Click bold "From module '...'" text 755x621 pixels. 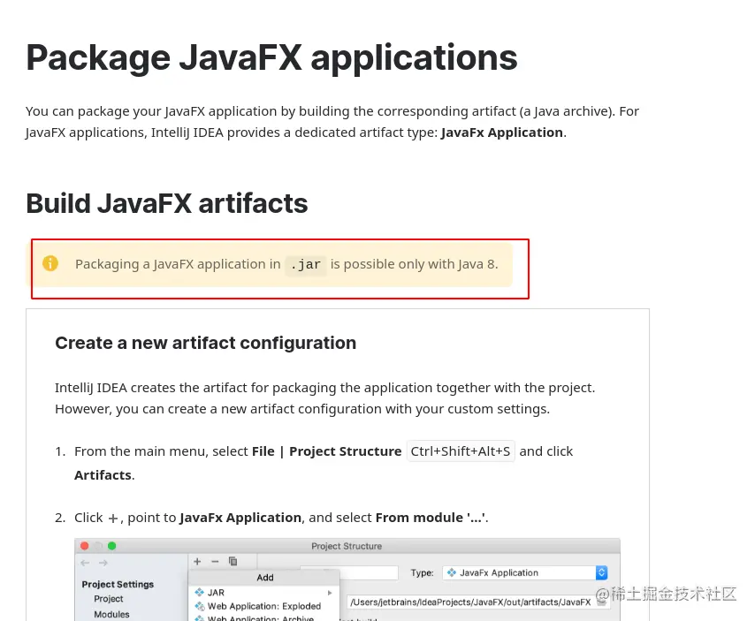(431, 518)
